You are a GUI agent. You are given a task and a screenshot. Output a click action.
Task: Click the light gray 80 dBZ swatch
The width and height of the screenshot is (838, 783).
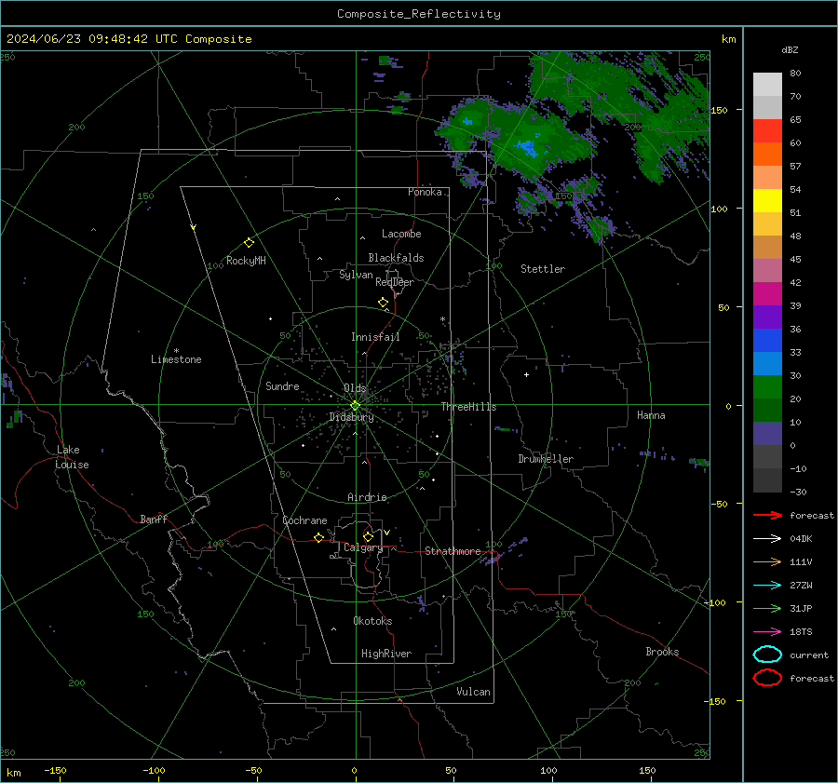click(767, 84)
